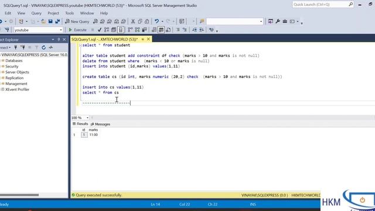The height and width of the screenshot is (211, 375).
Task: Toggle Include Actual Execution Plan
Action: (x=130, y=30)
